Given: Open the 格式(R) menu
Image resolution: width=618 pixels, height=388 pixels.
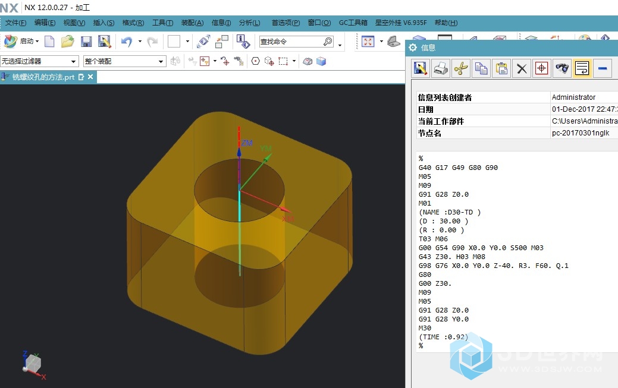Looking at the screenshot, I should coord(133,23).
